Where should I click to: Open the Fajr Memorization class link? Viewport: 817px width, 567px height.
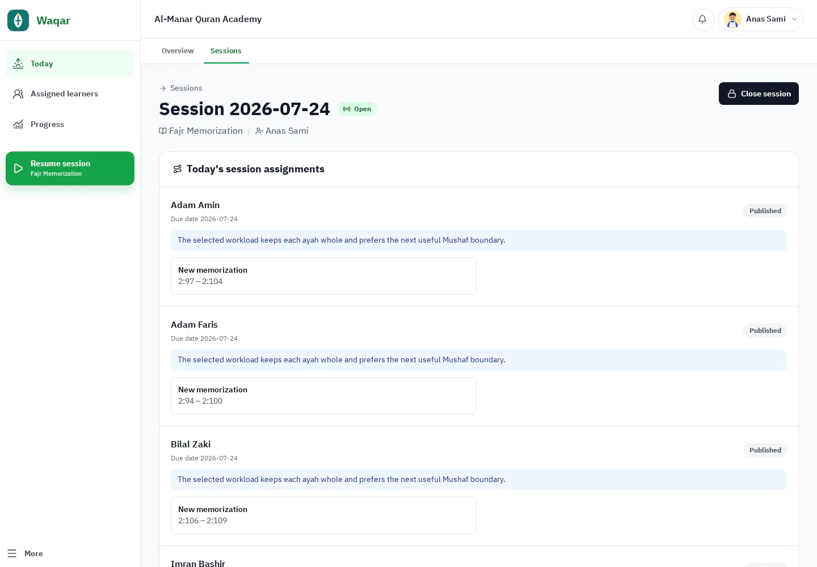tap(201, 131)
